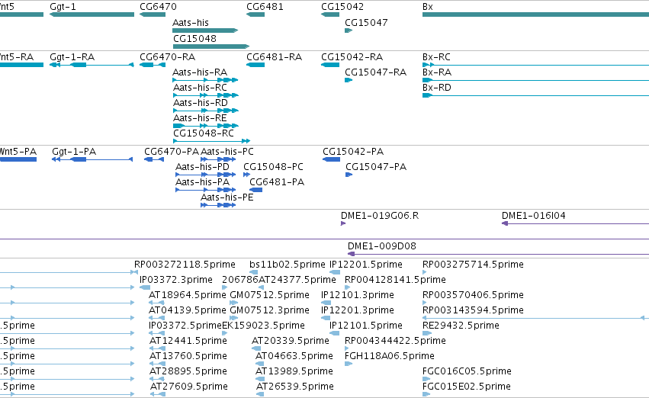Click EST RP003275714.5prime
This screenshot has height=398, width=649.
473,265
